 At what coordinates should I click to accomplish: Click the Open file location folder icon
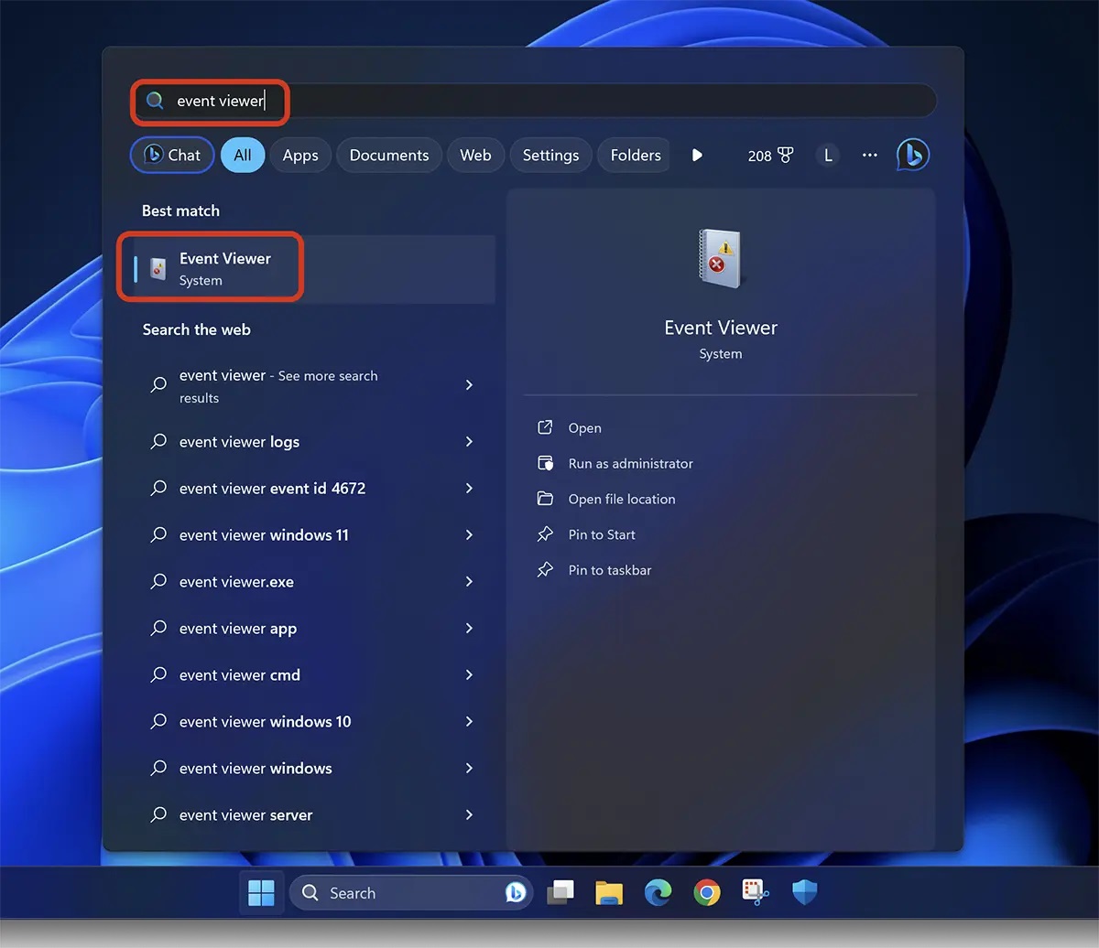pos(545,499)
